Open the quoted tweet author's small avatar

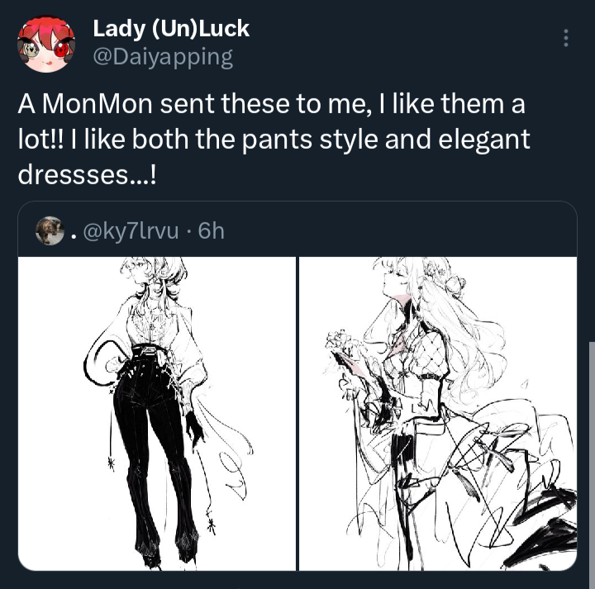click(50, 230)
